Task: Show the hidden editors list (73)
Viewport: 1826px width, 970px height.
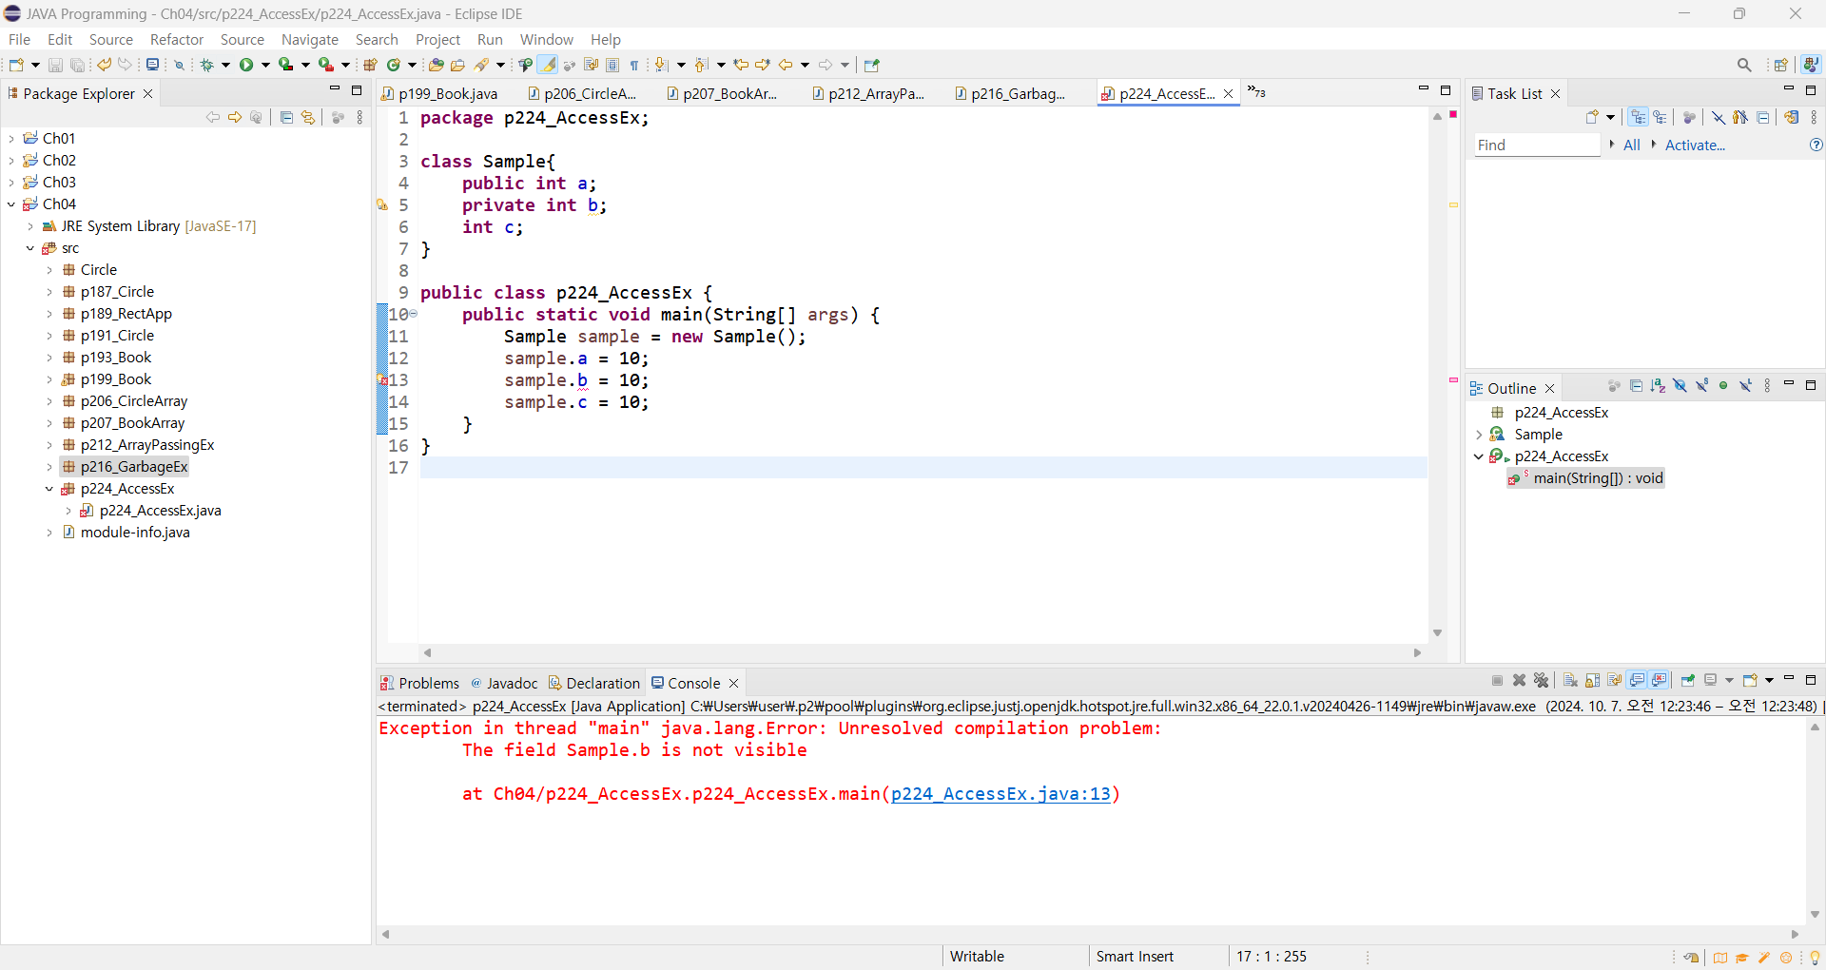Action: click(1256, 92)
